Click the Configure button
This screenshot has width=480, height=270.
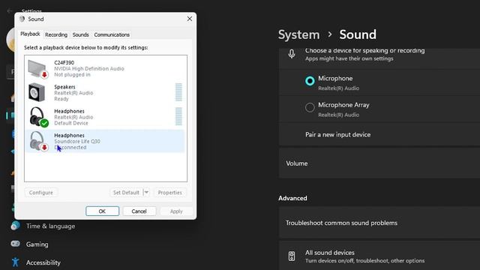point(41,192)
